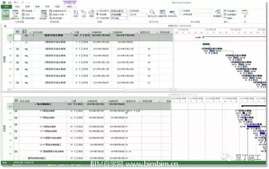Click the Task Usage view icon
Viewport: 269px width, 169px height.
point(15,15)
